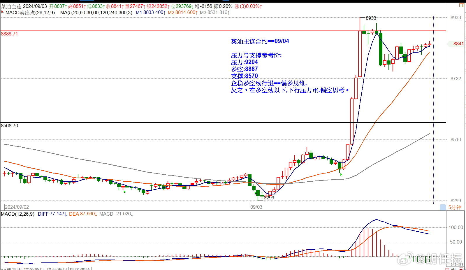Click the 8886.71 red line price label
Viewport: 466px width, 270px height.
[9, 34]
